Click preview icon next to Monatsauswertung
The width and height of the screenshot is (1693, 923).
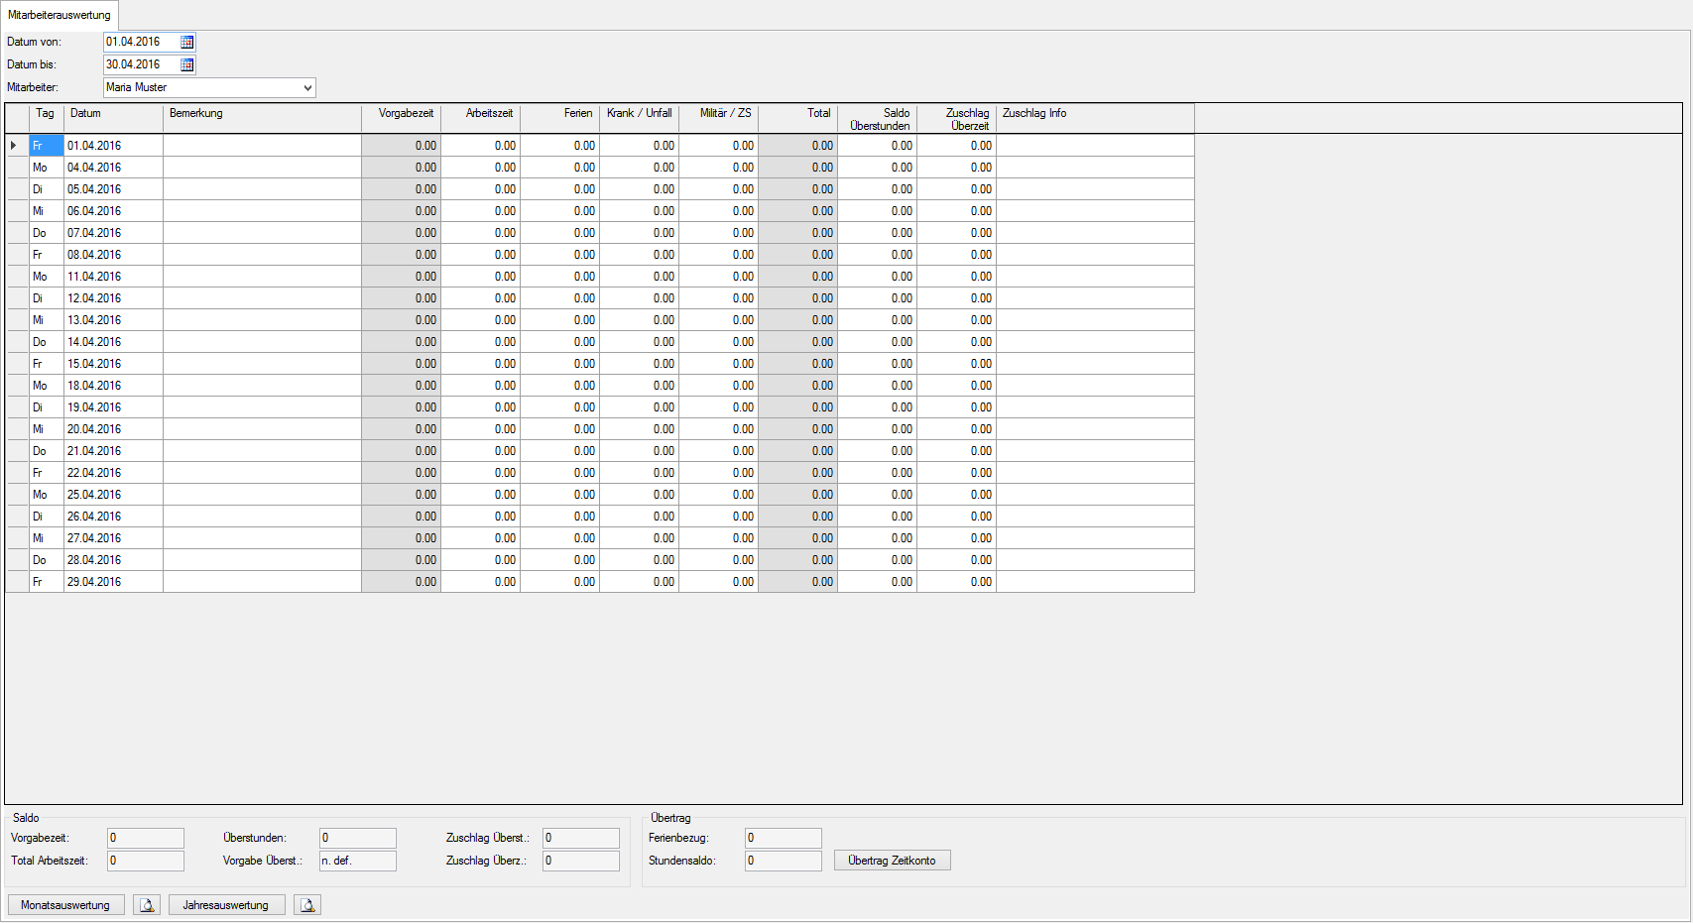pos(147,905)
